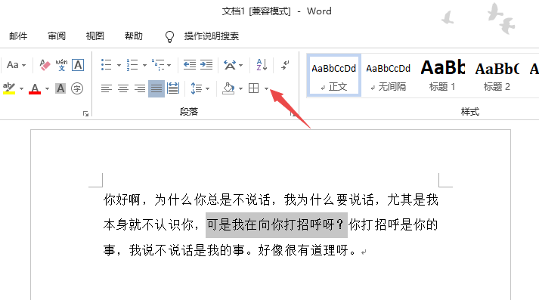Sort text with A-Z sort icon
The height and width of the screenshot is (300, 539).
click(262, 65)
